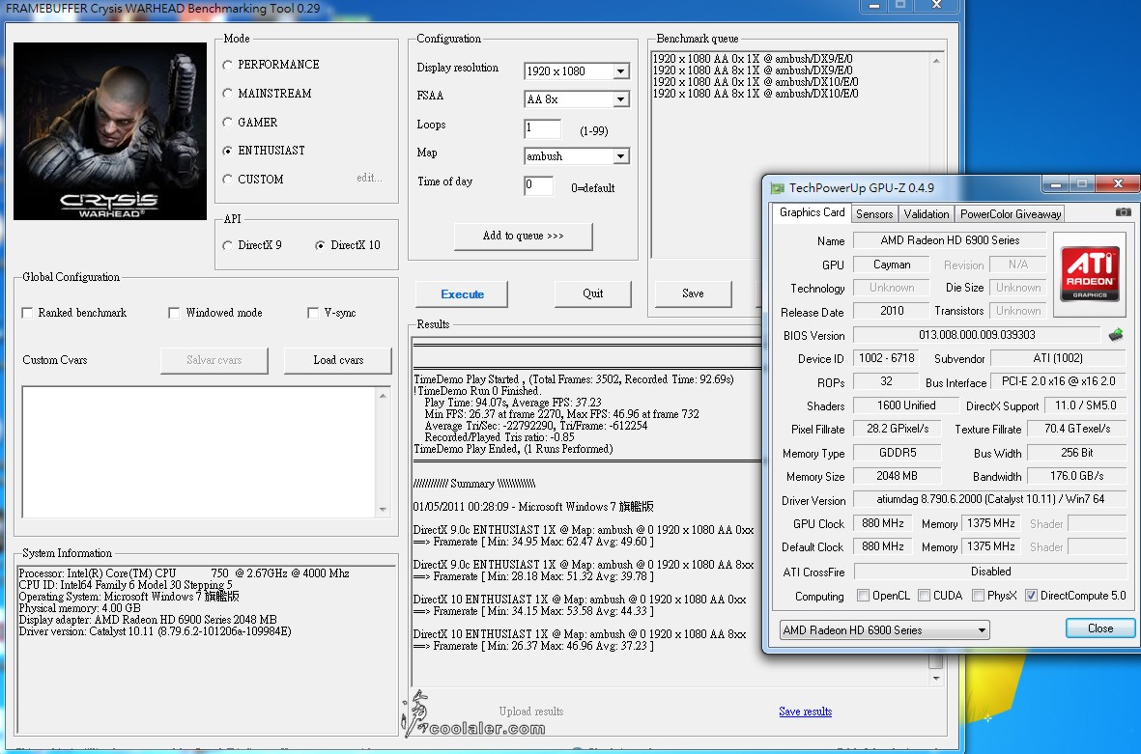Select the queue entry DX10 with AA 0x
The width and height of the screenshot is (1141, 754).
click(x=756, y=82)
